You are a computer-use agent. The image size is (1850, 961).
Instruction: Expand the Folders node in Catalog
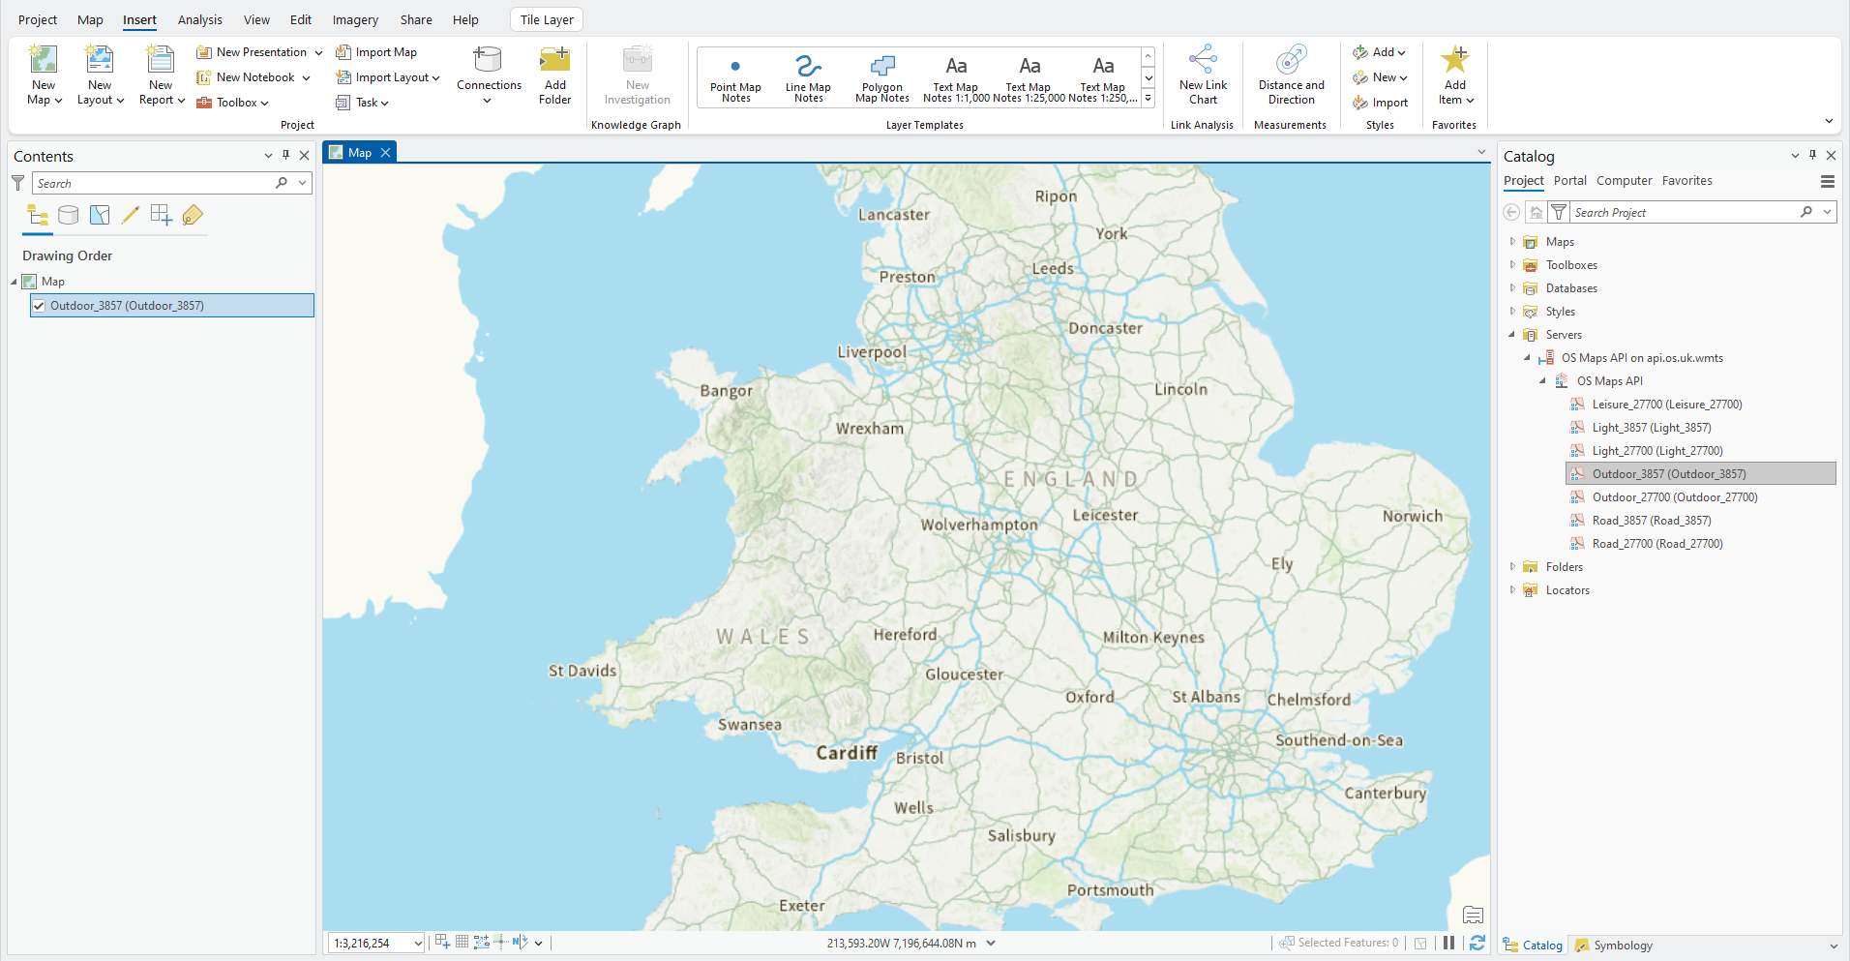point(1512,567)
